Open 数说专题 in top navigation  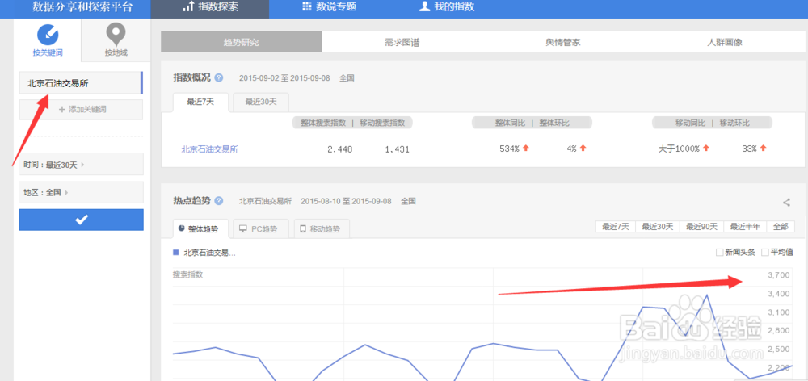[329, 7]
